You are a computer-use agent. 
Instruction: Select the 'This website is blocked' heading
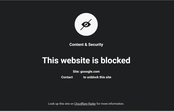click(86, 60)
